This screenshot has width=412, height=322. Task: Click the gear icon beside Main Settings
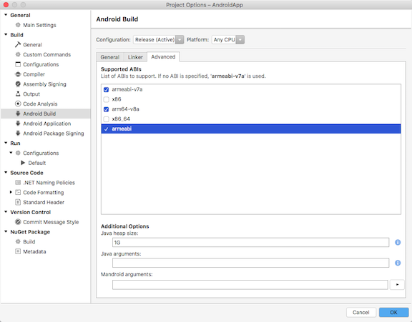click(x=18, y=25)
